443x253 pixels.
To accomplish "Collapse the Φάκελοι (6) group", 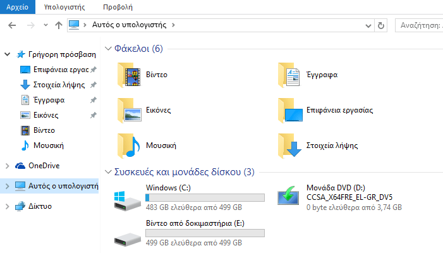I will (108, 49).
